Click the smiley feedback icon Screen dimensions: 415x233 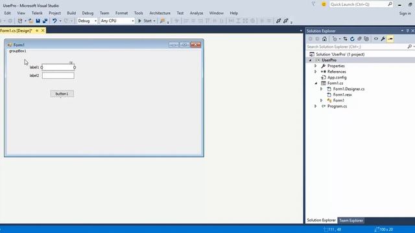pos(324,5)
